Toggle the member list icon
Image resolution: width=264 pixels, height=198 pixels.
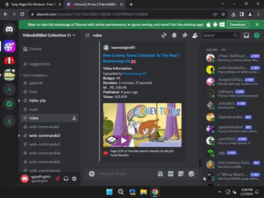[195, 35]
